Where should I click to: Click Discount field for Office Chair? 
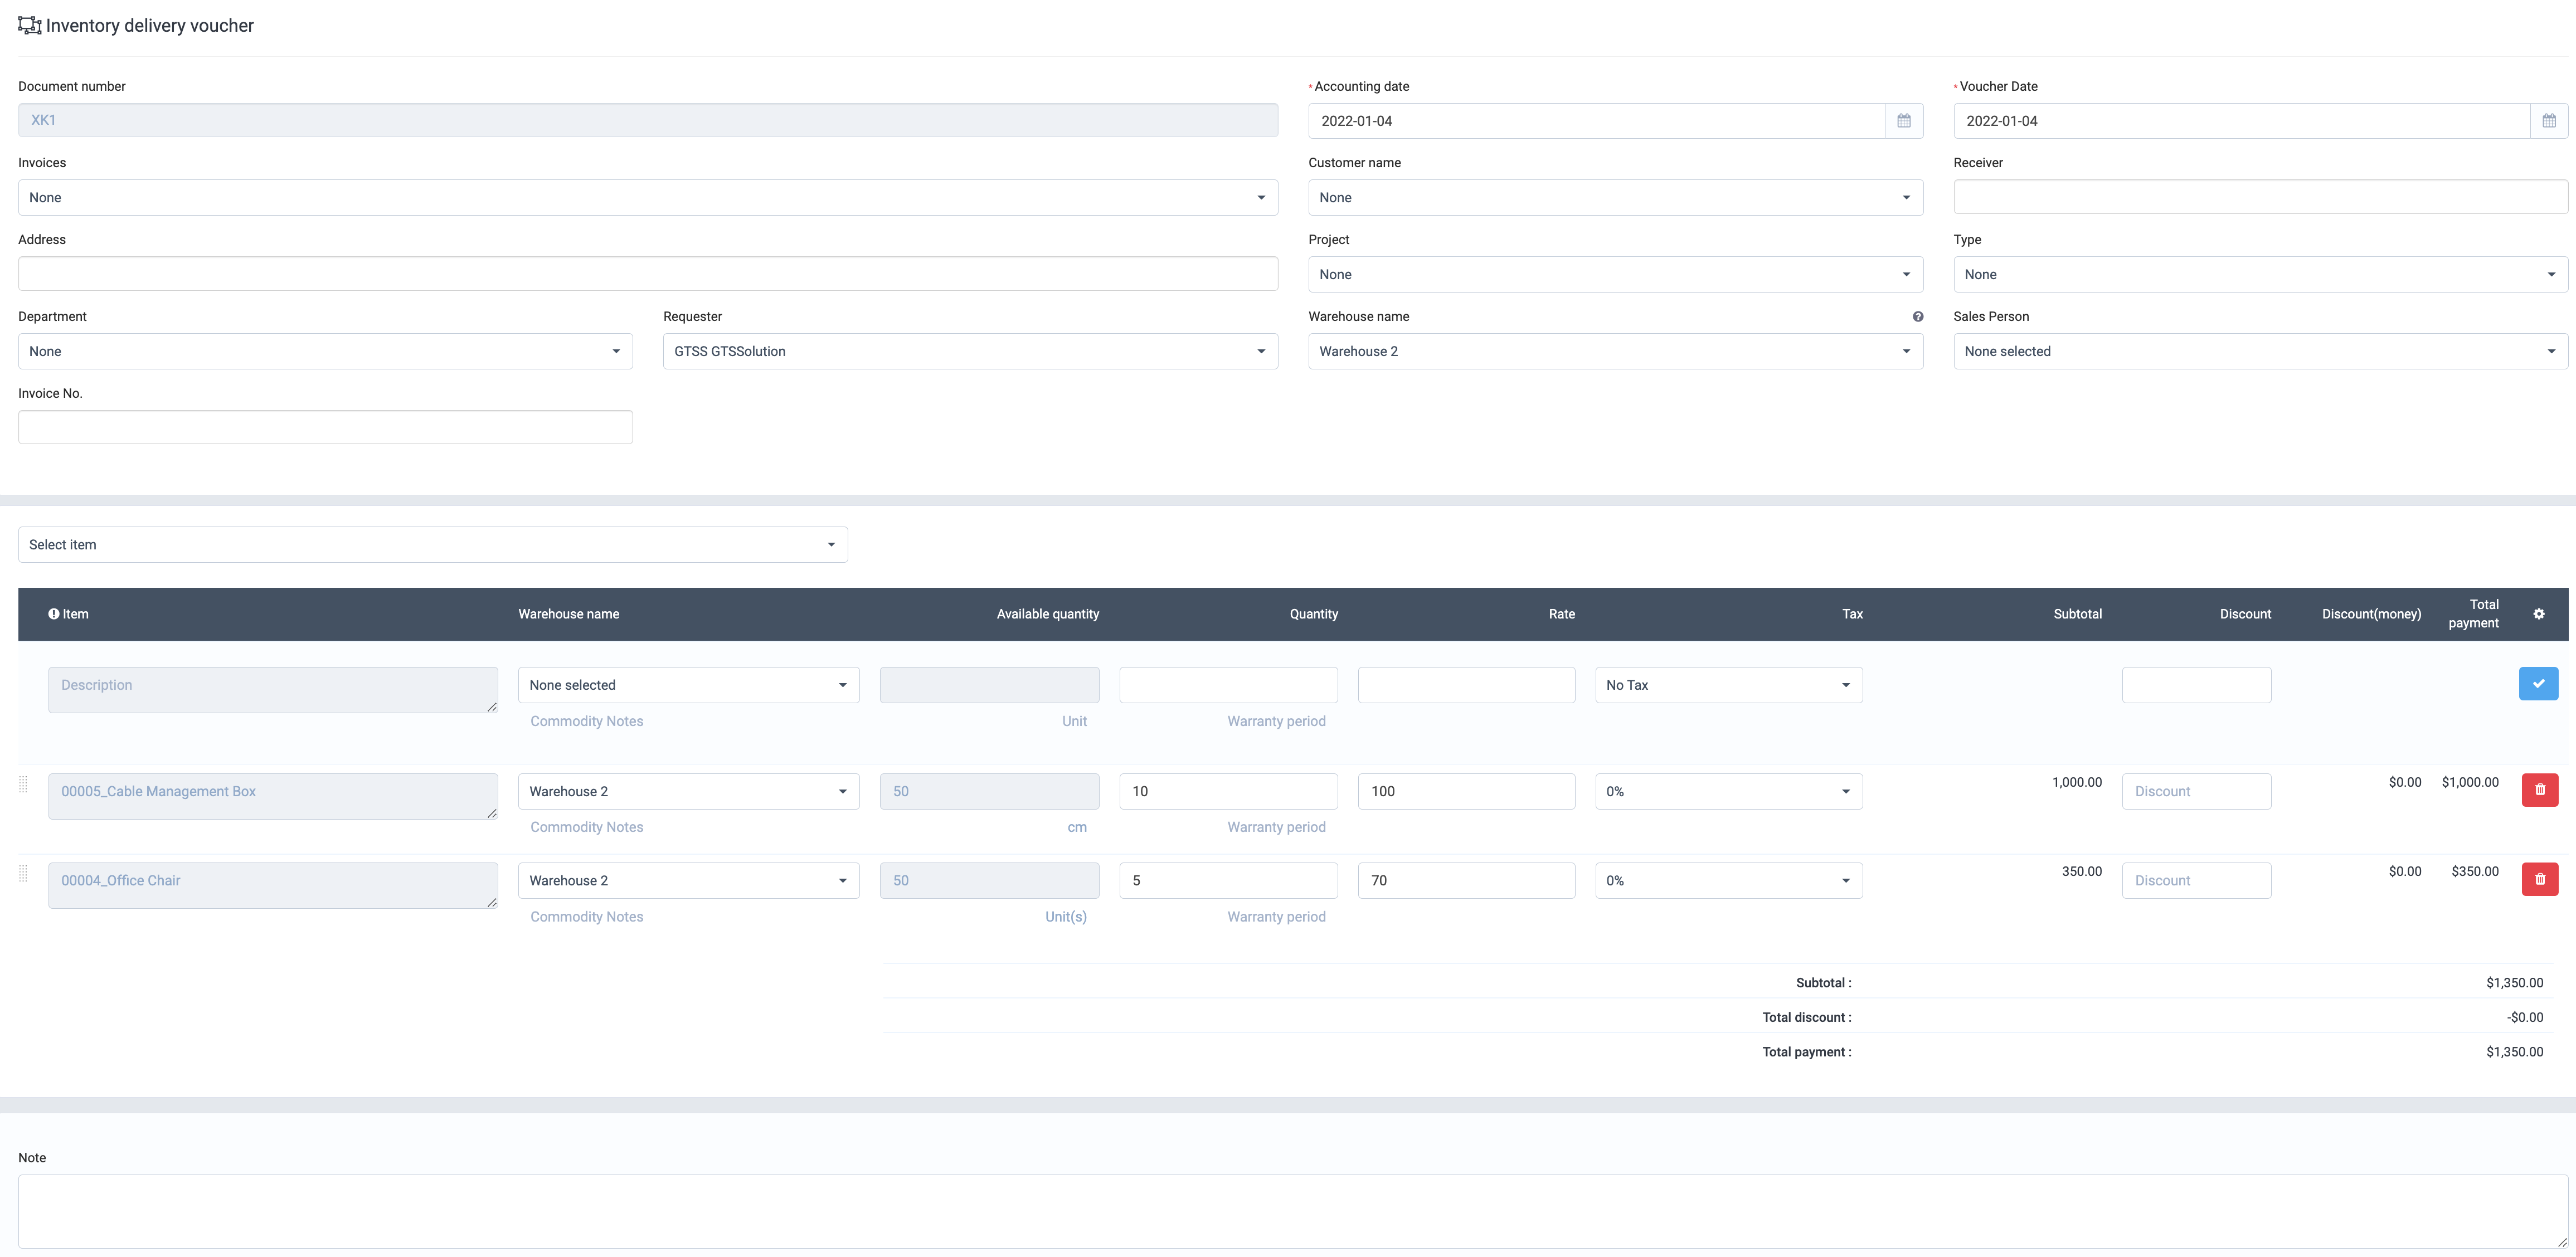(x=2196, y=880)
